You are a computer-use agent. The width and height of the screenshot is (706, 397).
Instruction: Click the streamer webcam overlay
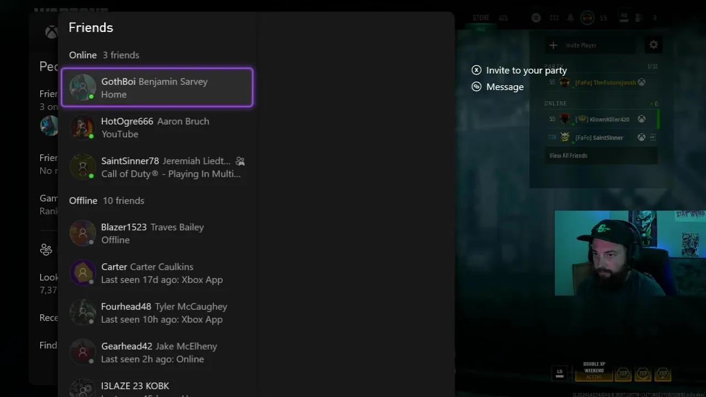(630, 253)
